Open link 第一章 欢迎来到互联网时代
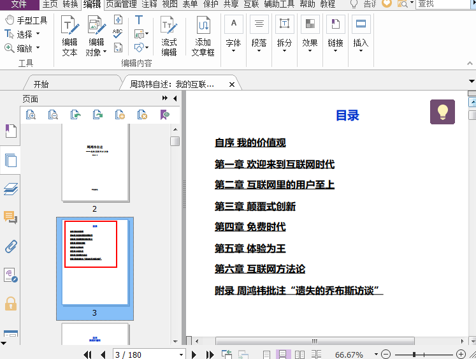Image resolution: width=476 pixels, height=359 pixels. click(275, 165)
